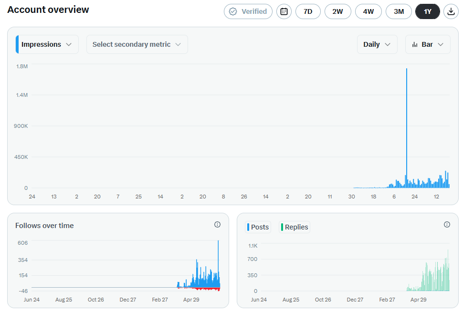The image size is (463, 312).
Task: Select the 2W time range
Action: click(x=338, y=11)
